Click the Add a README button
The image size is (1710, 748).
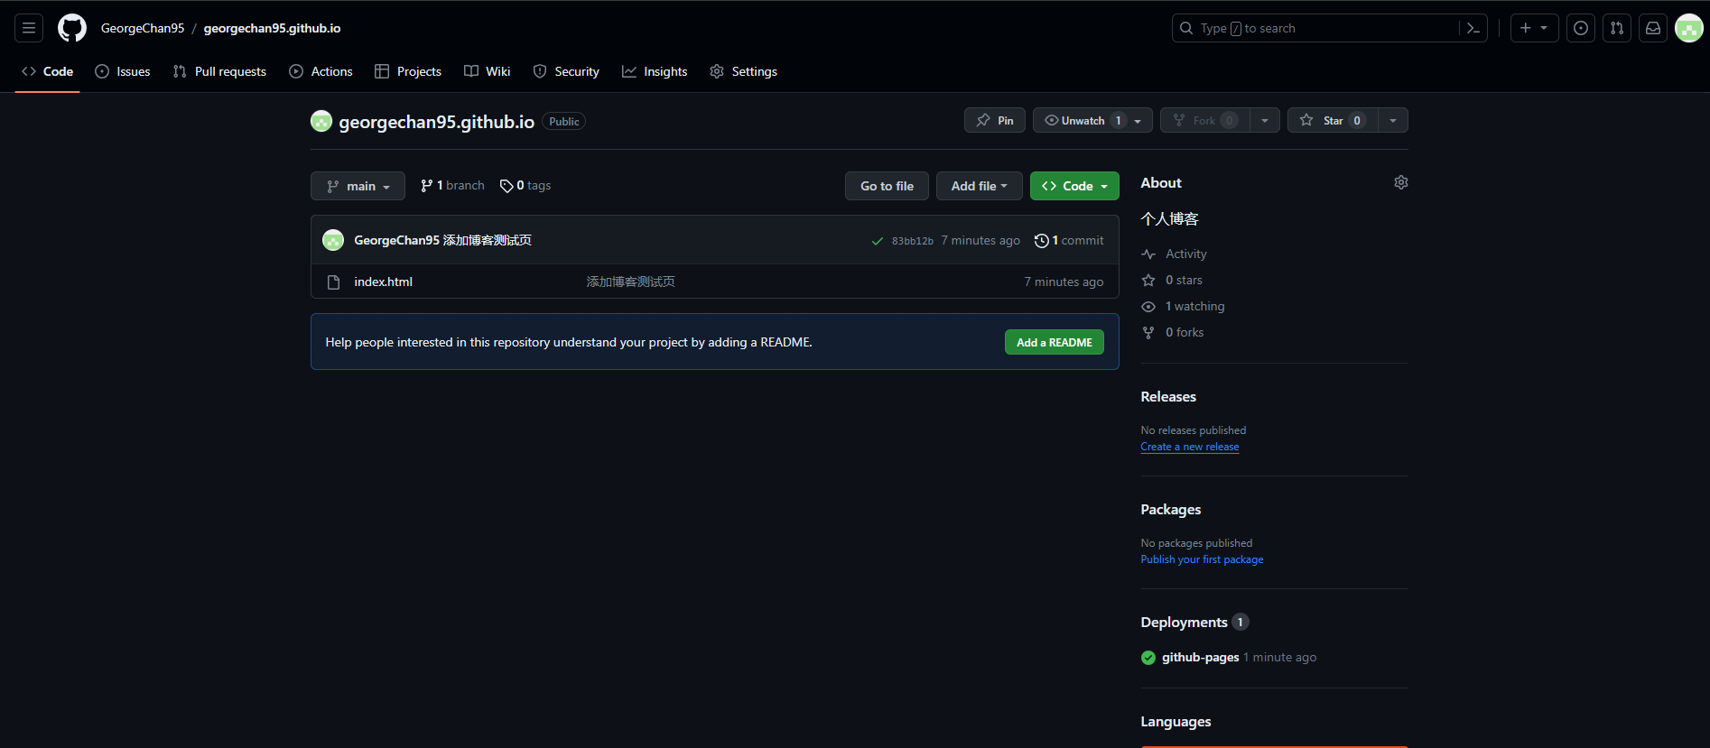(x=1055, y=342)
